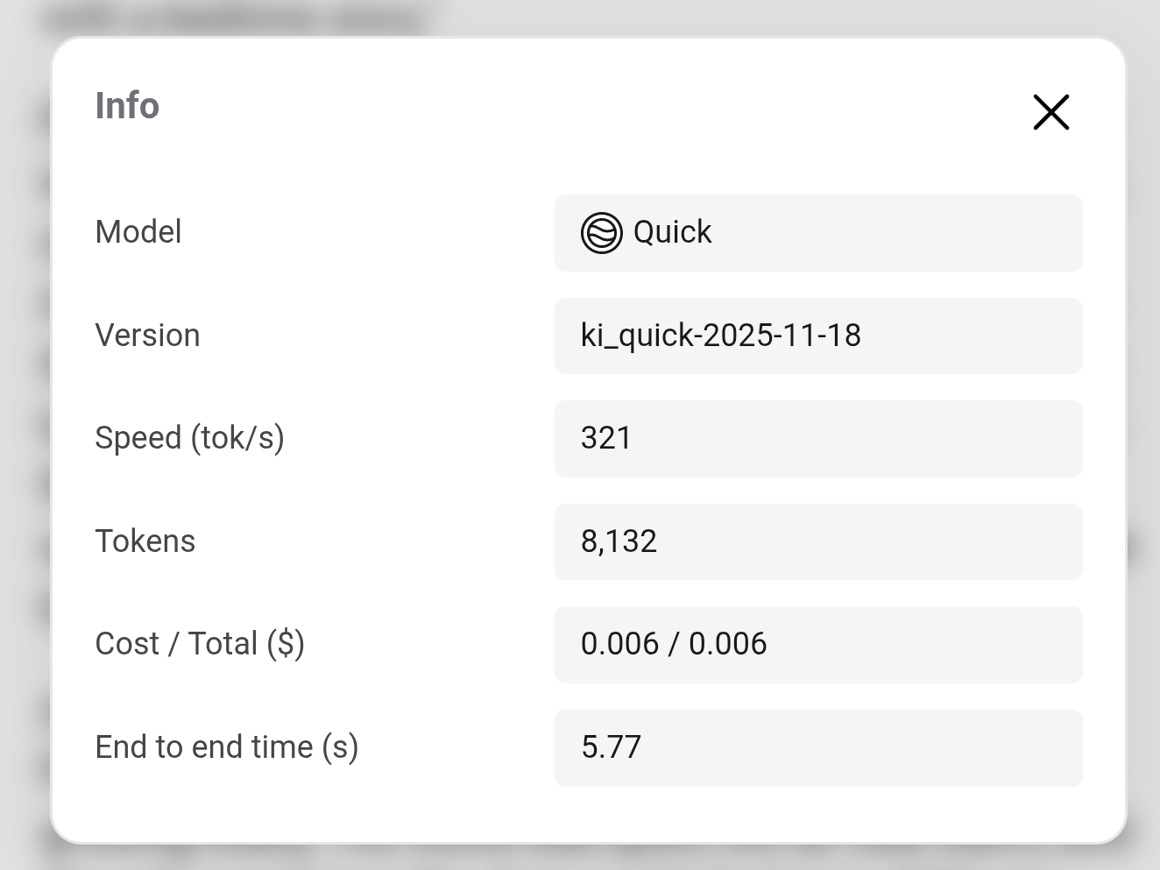
Task: Select the Quick model name text
Action: [672, 232]
